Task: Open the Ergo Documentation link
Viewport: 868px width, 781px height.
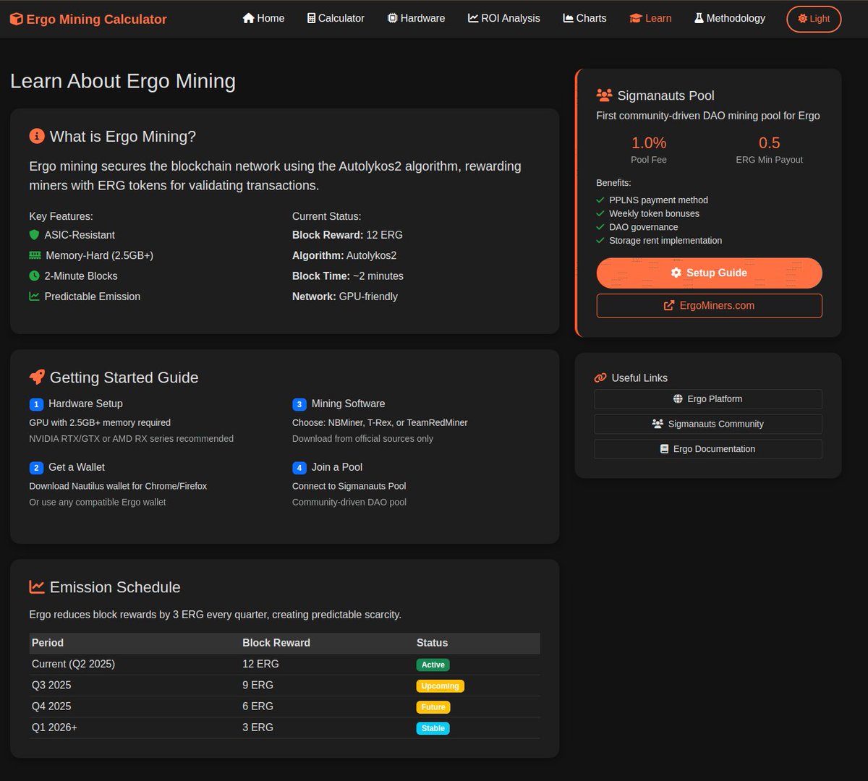Action: click(x=708, y=448)
